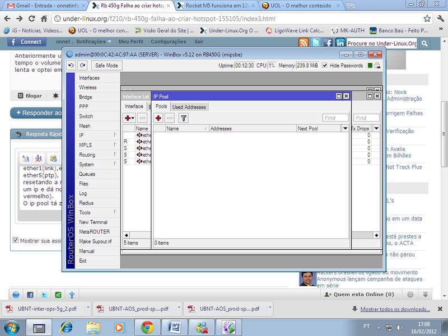448x336 pixels.
Task: Open the filter funnel in IP Pool
Action: tap(184, 118)
